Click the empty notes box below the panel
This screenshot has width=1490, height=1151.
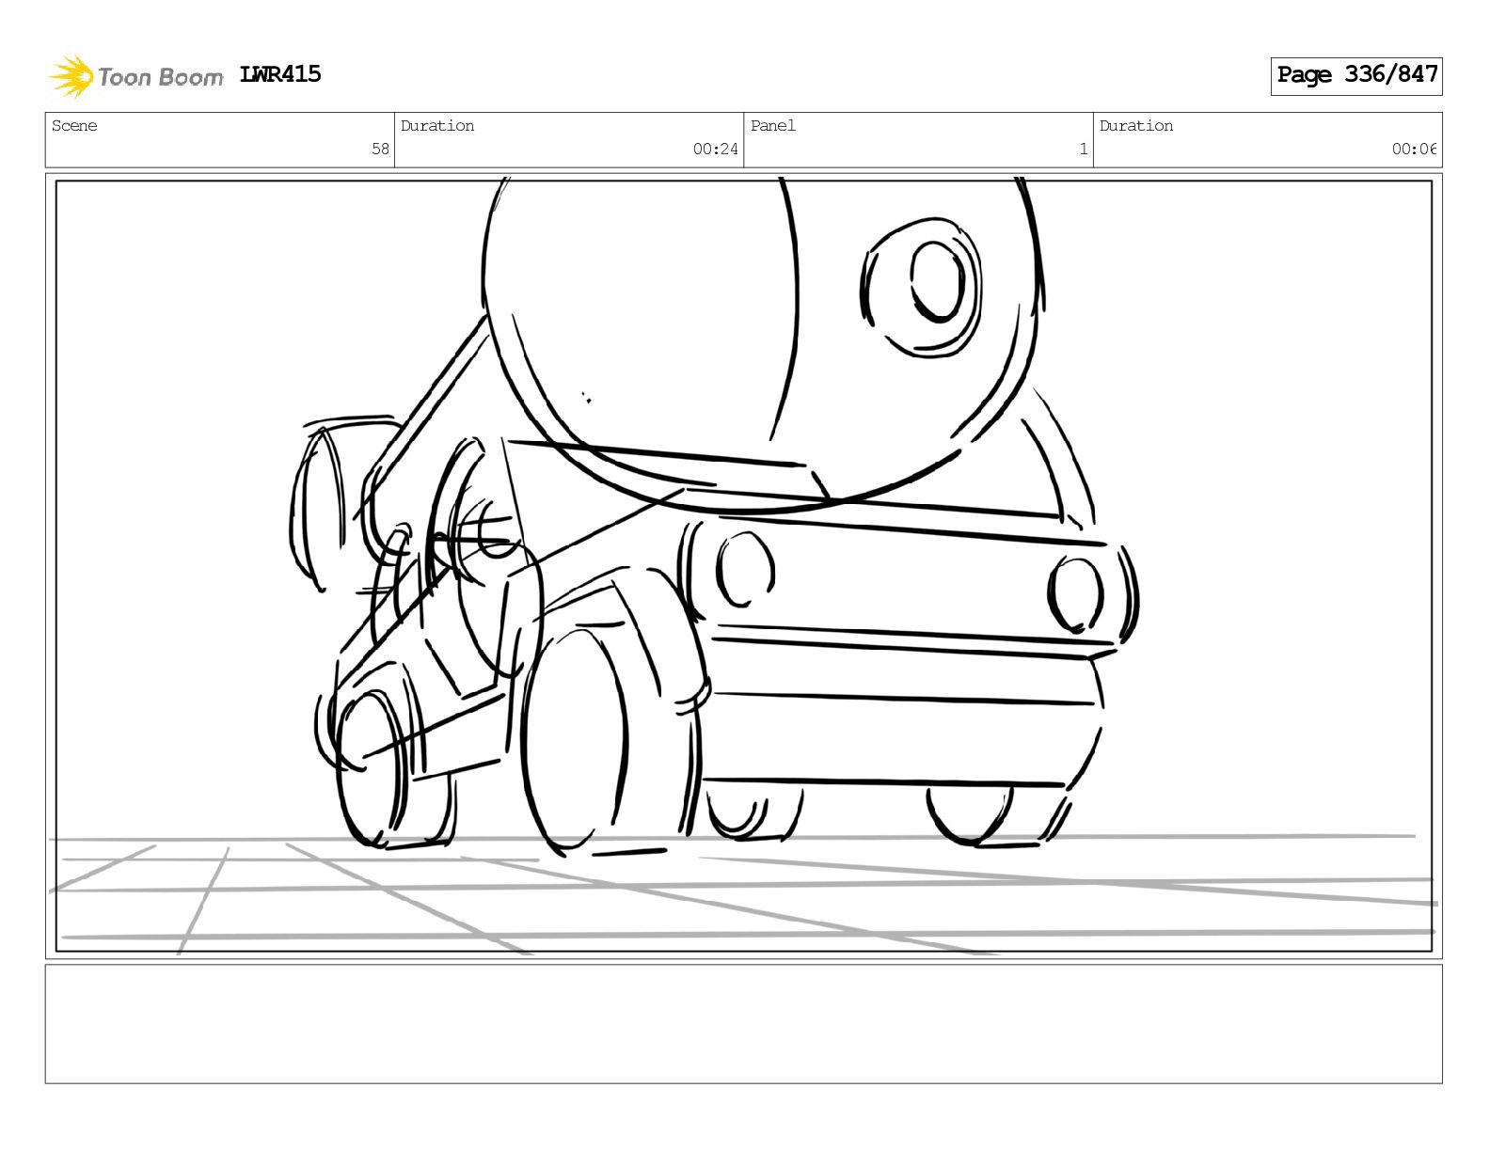click(x=743, y=1024)
